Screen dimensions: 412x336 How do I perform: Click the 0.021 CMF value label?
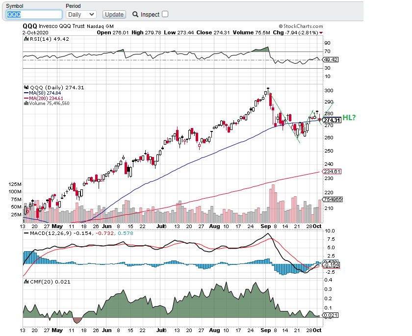coord(330,315)
